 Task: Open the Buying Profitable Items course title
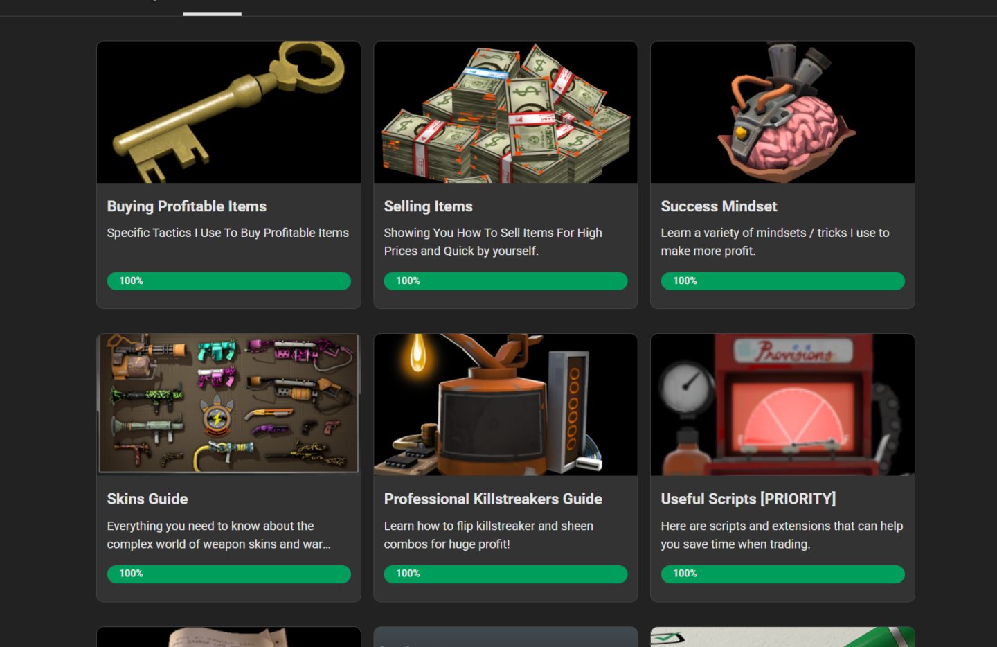point(187,206)
